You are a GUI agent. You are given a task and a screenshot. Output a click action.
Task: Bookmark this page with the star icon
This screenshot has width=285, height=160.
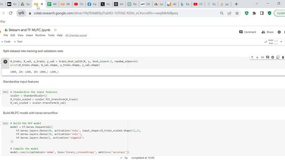[x=237, y=13]
